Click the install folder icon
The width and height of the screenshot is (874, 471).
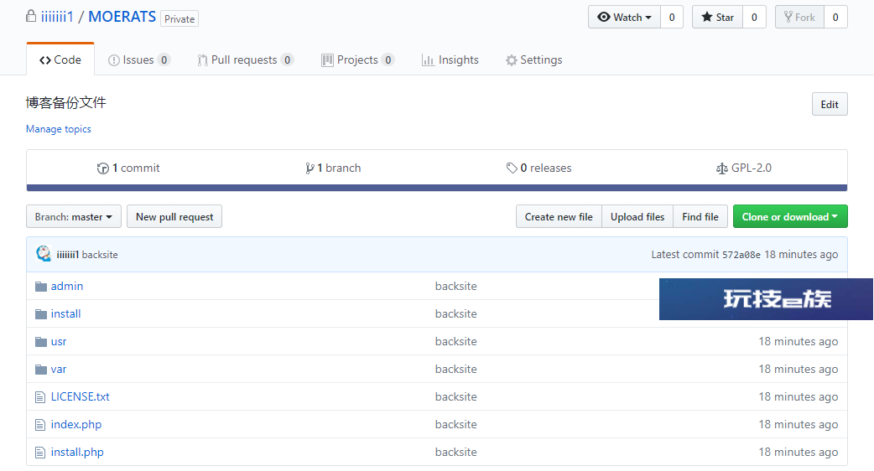pyautogui.click(x=41, y=314)
